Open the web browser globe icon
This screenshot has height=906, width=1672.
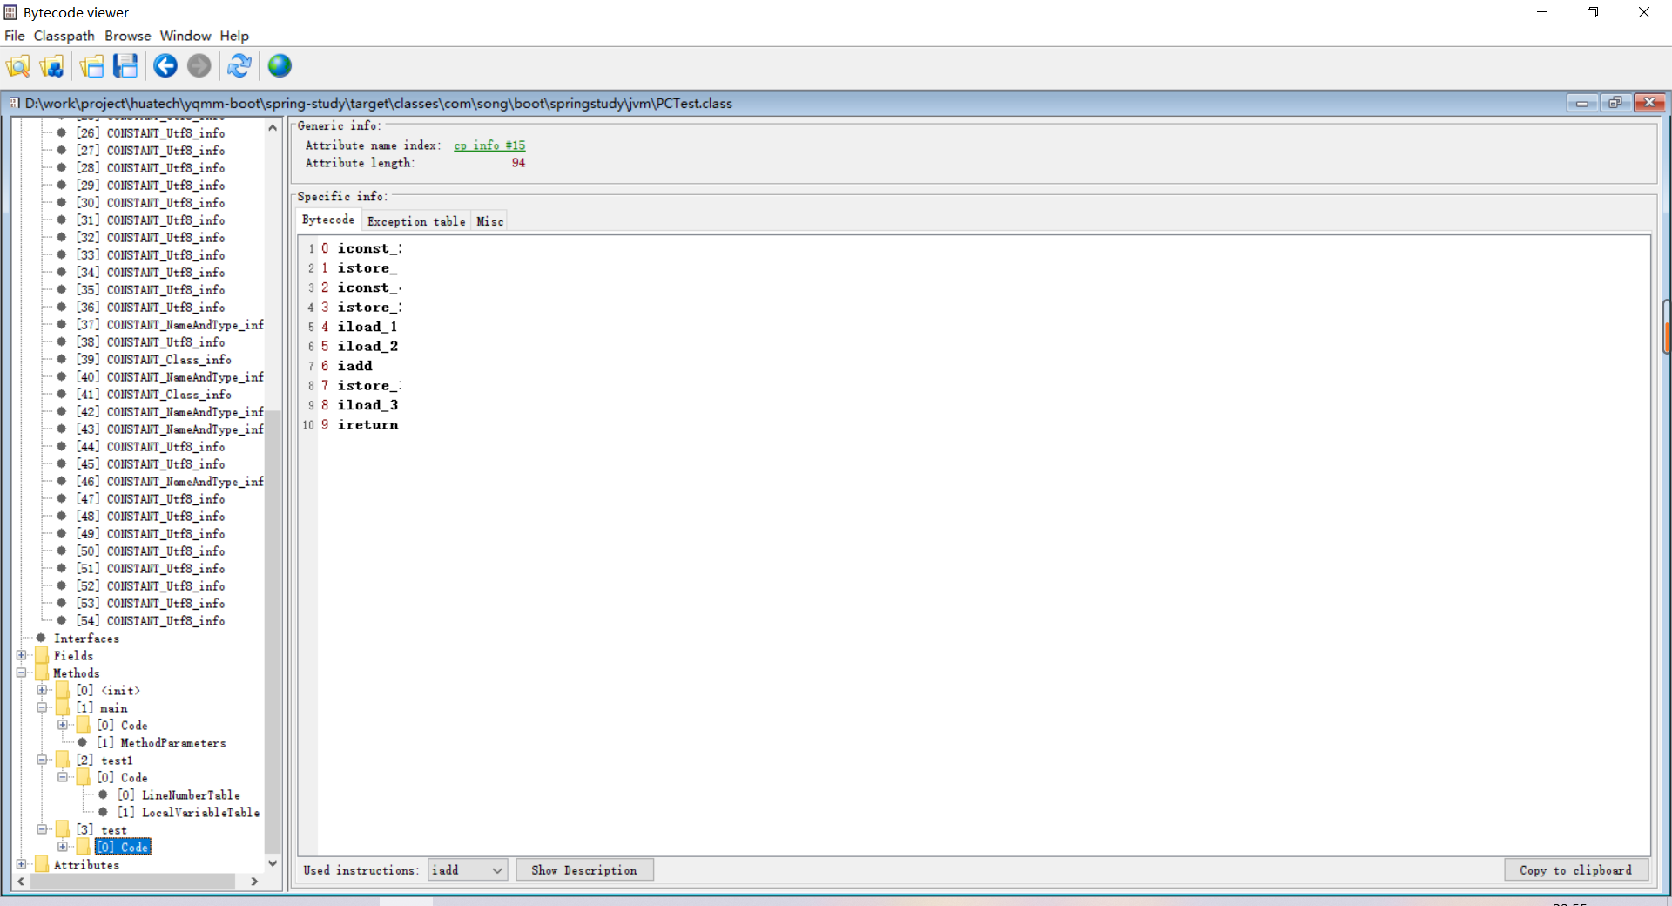[280, 66]
